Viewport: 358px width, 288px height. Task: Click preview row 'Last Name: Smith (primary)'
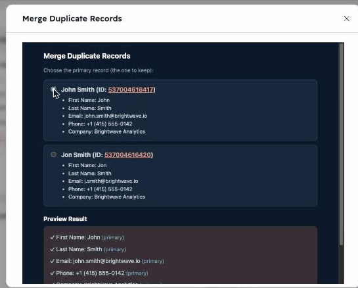point(88,249)
